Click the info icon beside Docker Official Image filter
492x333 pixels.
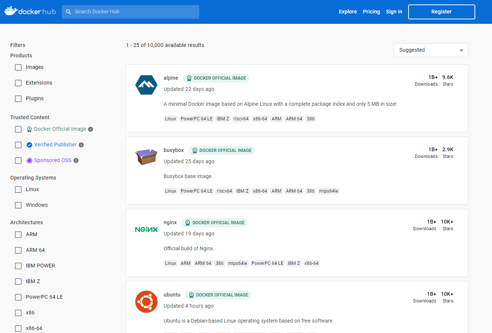(x=91, y=129)
